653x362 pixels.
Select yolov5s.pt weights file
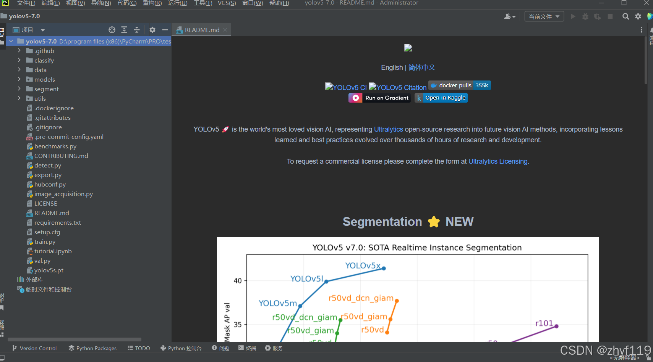49,270
